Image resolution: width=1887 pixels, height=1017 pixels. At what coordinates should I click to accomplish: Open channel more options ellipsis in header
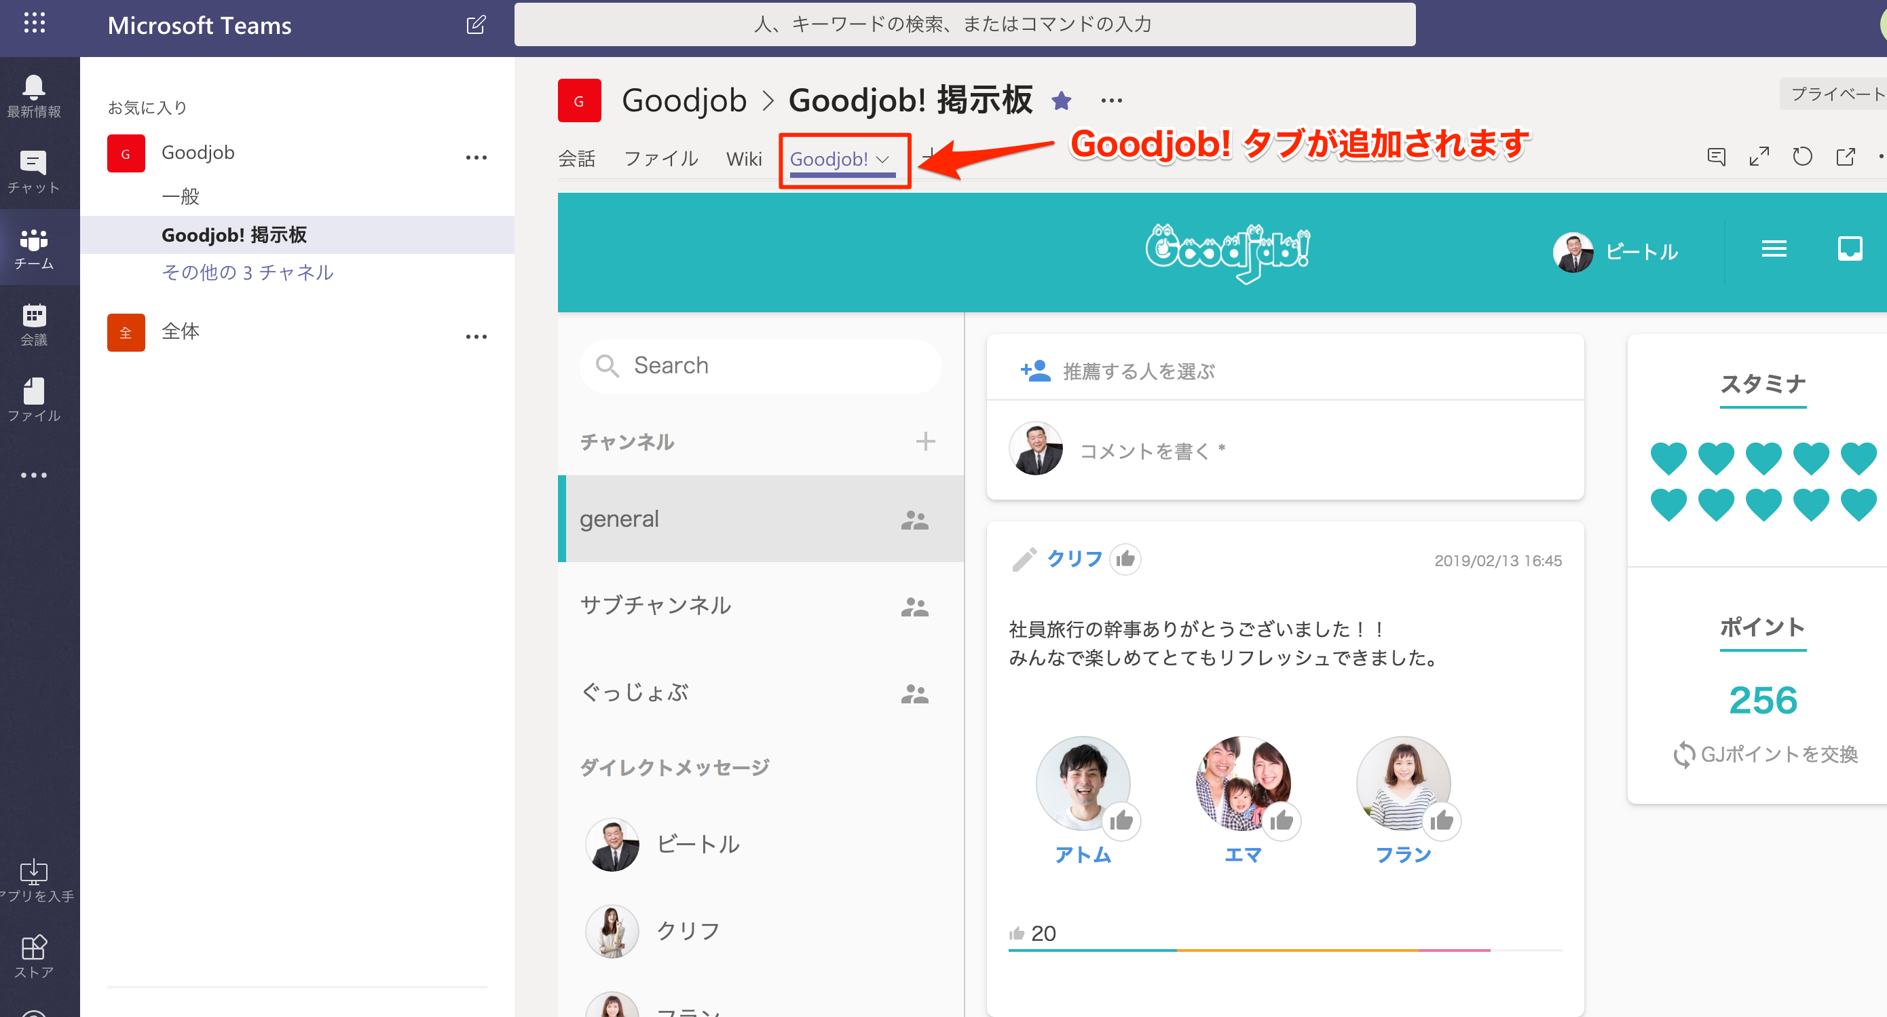point(1111,100)
